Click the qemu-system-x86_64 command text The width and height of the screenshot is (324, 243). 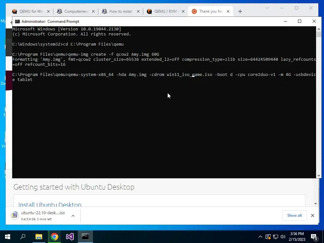click(x=91, y=75)
